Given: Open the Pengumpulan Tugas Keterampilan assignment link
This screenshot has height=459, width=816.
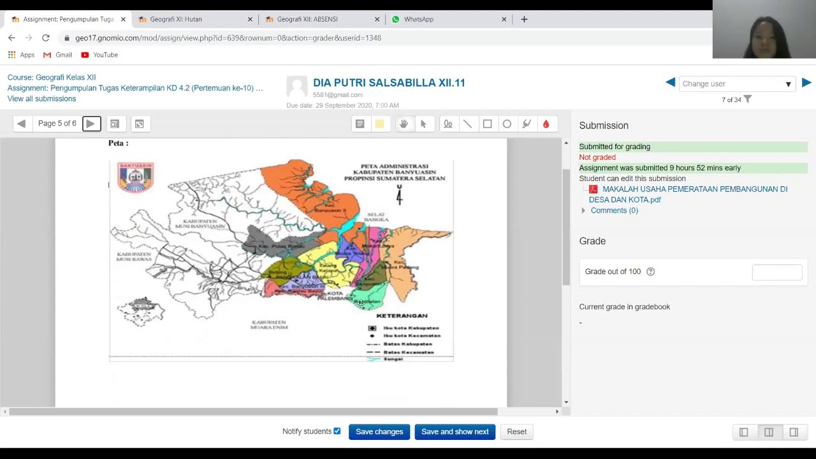Looking at the screenshot, I should [135, 88].
